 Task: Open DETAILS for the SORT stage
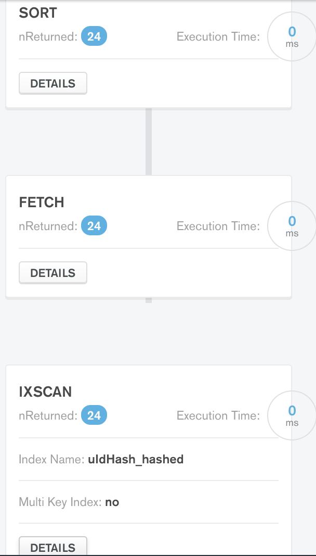pos(53,83)
